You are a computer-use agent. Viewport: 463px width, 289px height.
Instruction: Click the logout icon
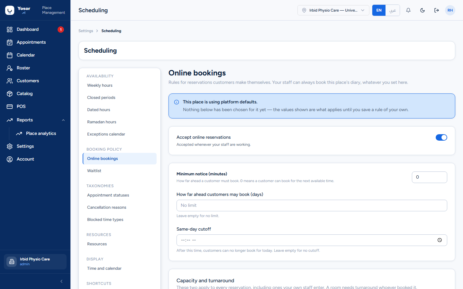pyautogui.click(x=437, y=10)
